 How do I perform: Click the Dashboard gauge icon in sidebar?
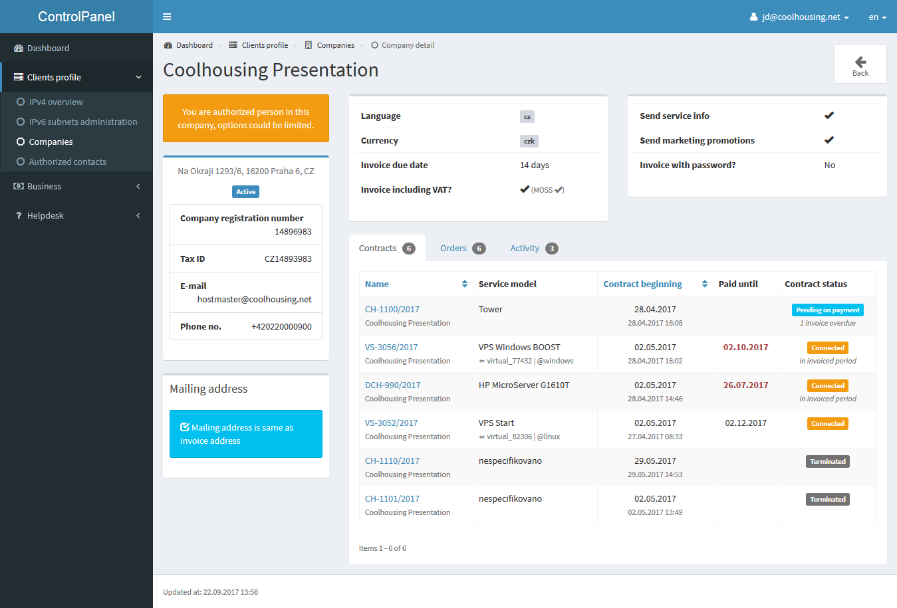(x=19, y=49)
